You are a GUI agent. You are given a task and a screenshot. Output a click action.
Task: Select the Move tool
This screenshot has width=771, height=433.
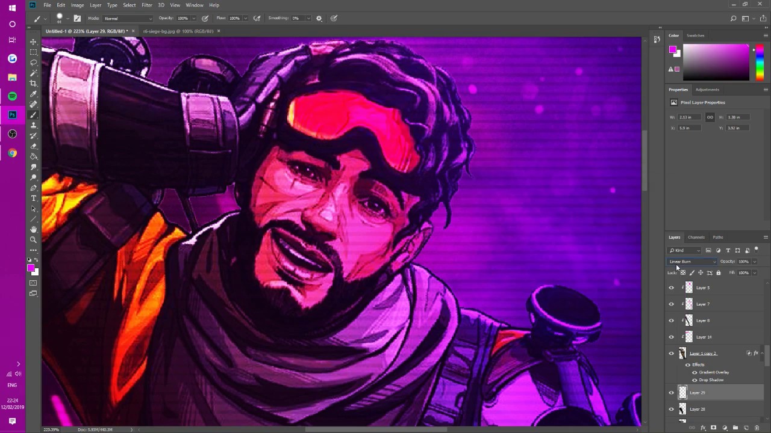click(34, 41)
